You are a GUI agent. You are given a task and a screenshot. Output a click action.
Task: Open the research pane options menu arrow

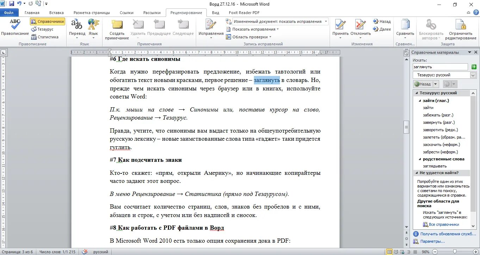[470, 52]
